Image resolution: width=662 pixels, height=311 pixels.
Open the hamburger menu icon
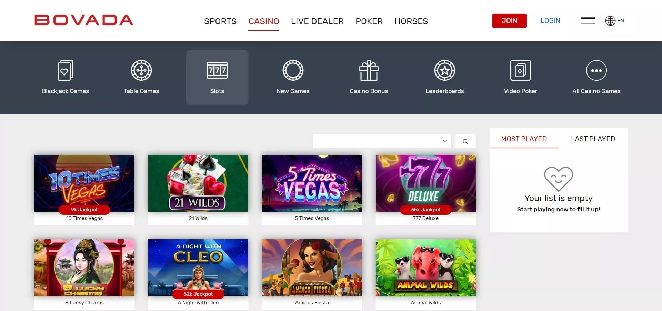coord(588,21)
